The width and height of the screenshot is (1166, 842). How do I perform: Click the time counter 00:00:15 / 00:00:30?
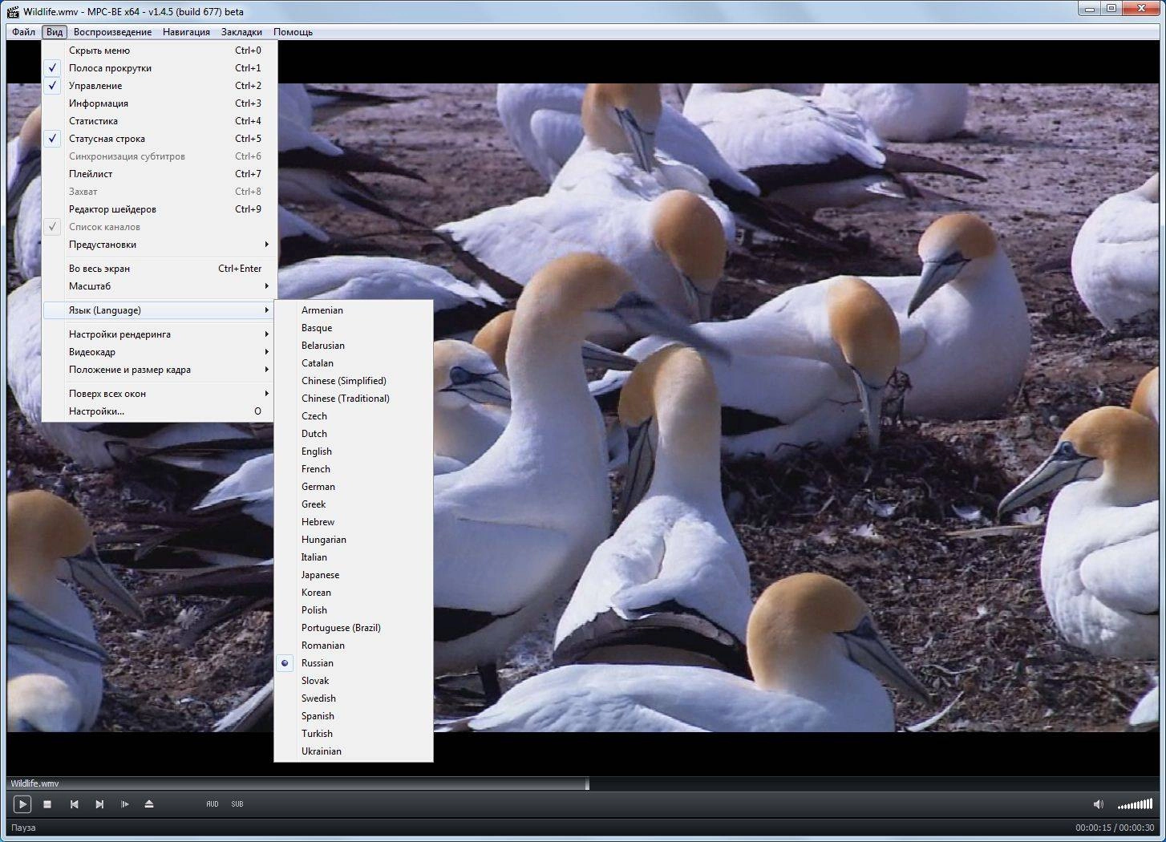click(x=1115, y=828)
